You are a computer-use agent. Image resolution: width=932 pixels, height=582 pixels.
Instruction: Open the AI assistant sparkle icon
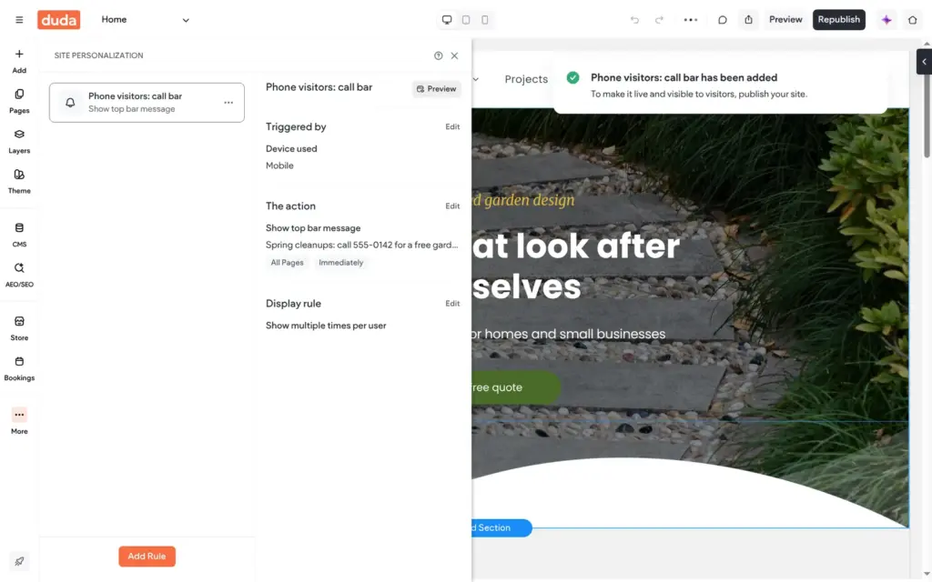coord(886,20)
